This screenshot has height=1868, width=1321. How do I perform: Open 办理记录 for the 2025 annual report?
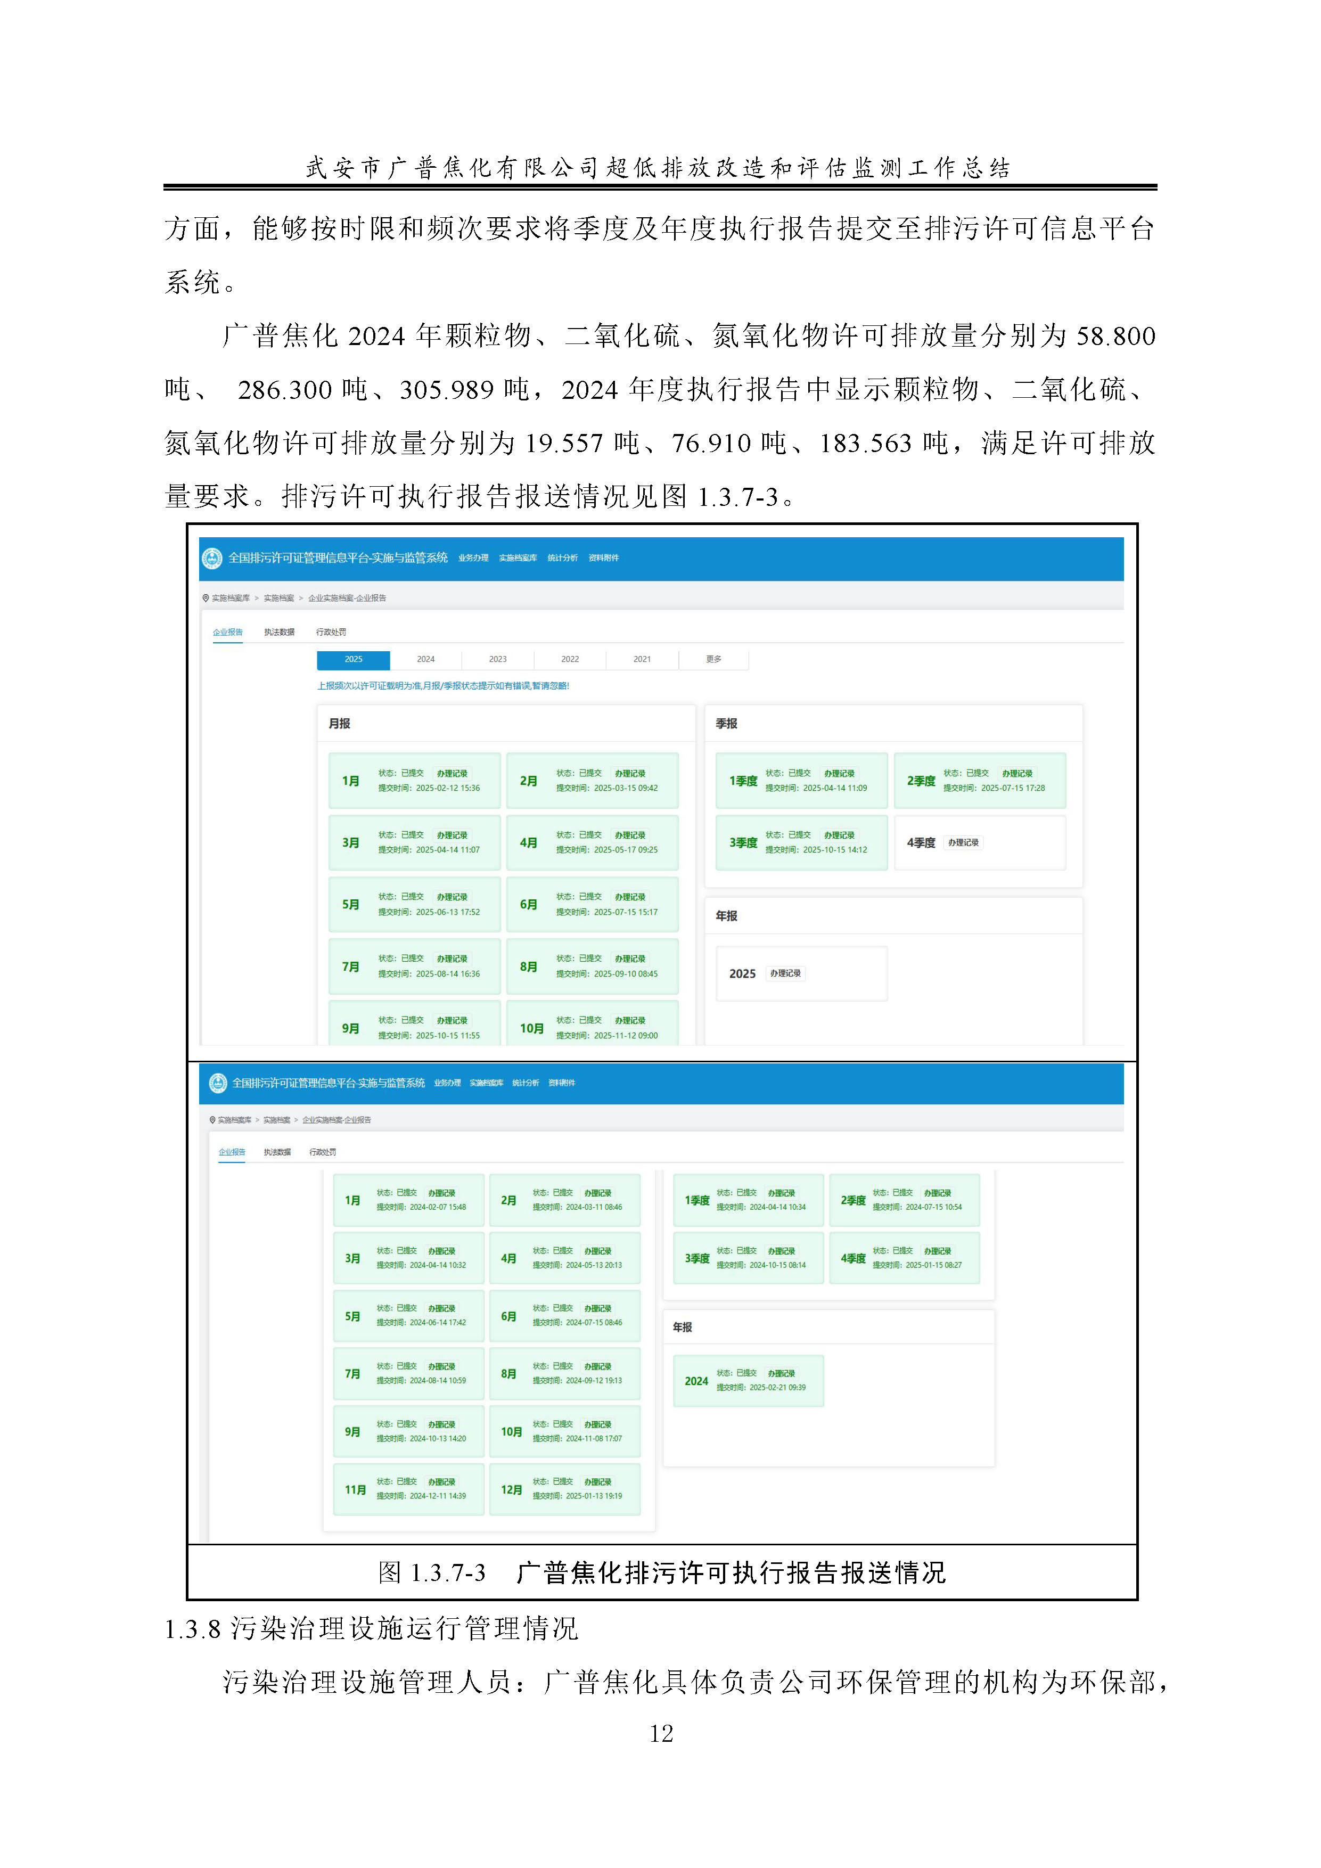click(786, 974)
